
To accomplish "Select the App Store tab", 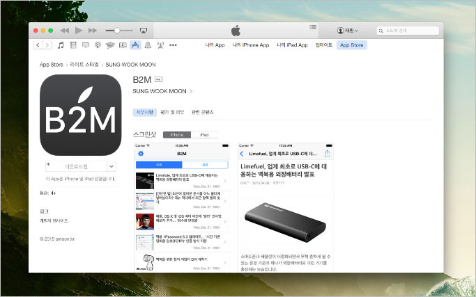I will tap(351, 45).
